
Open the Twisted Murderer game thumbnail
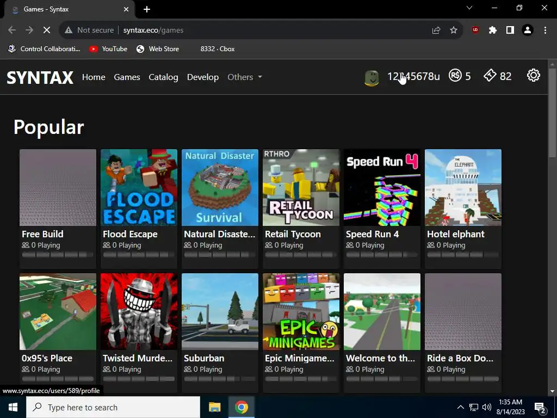(139, 311)
